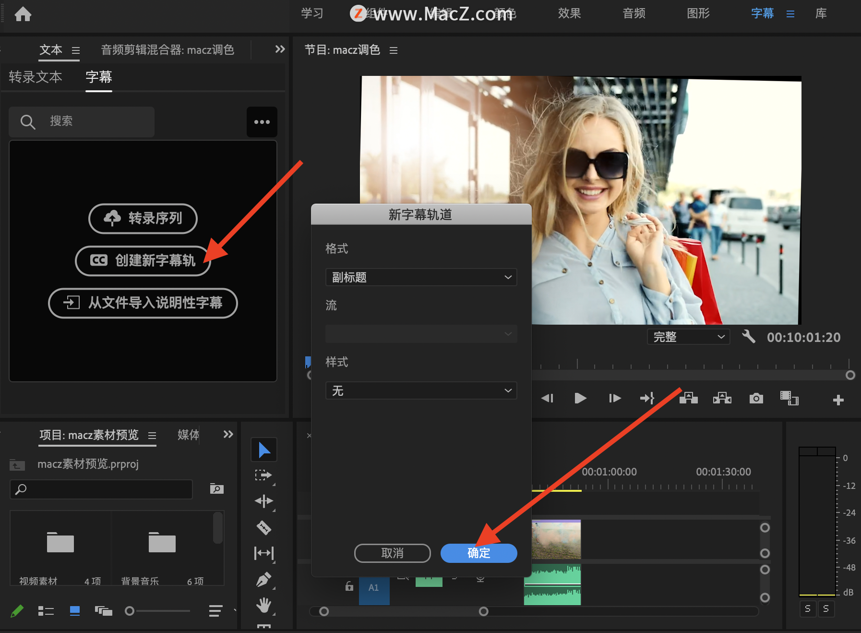Image resolution: width=861 pixels, height=633 pixels.
Task: Step back one frame in Program monitor
Action: 547,398
